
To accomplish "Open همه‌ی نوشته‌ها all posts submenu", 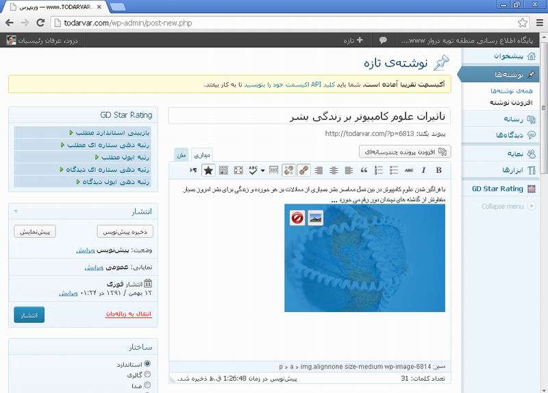I will pyautogui.click(x=511, y=91).
